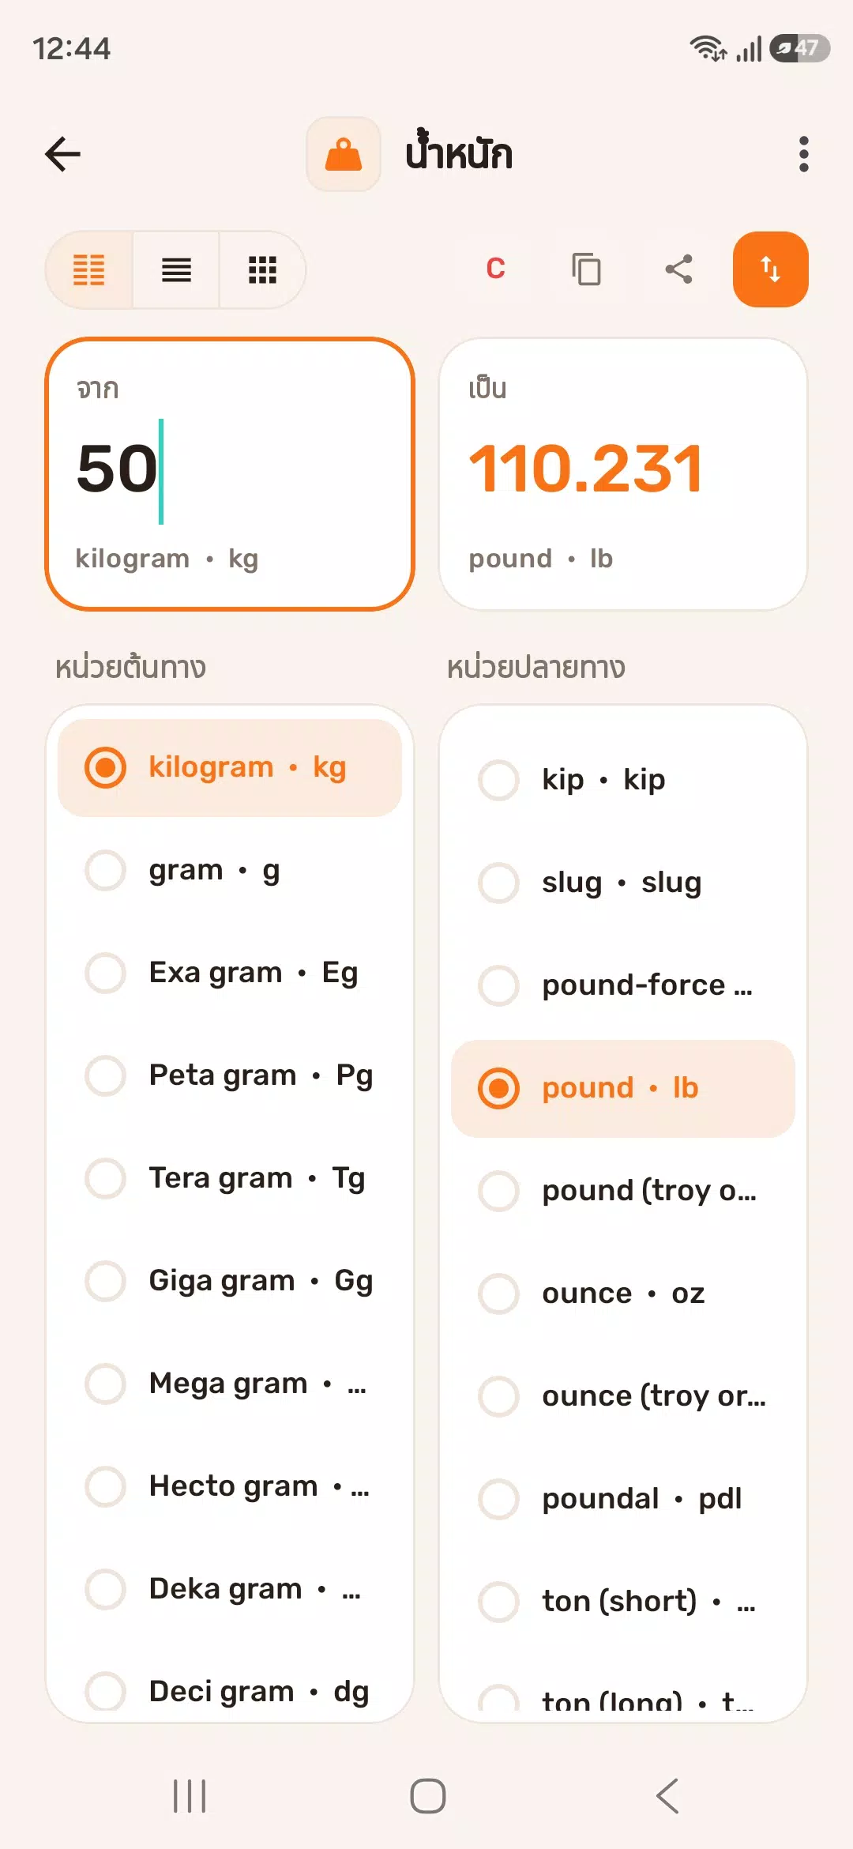Screen dimensions: 853x1849
Task: Clear the value with the C button
Action: 495,269
